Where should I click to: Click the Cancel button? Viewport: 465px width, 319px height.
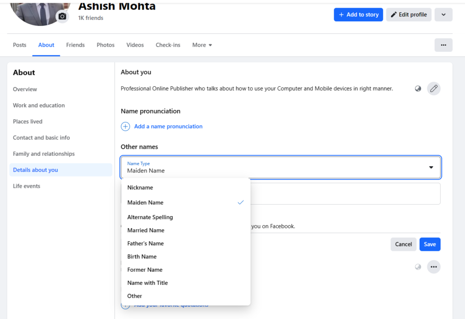[x=403, y=244]
